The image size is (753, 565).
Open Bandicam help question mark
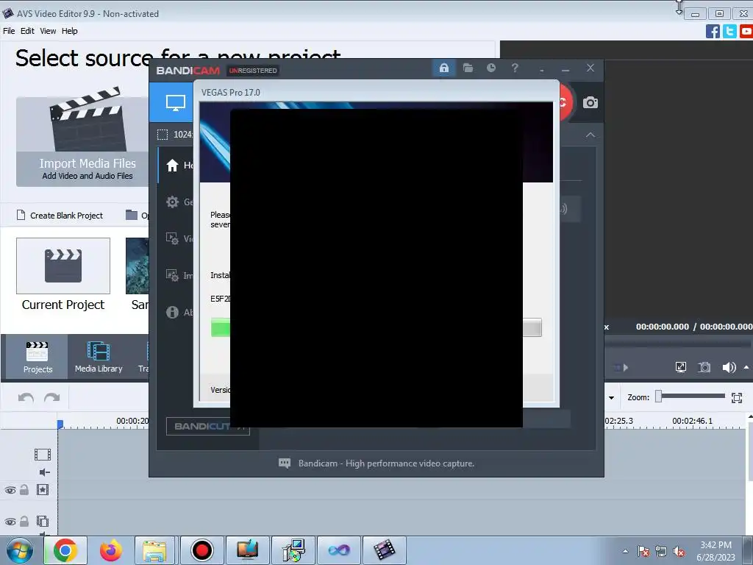[515, 68]
